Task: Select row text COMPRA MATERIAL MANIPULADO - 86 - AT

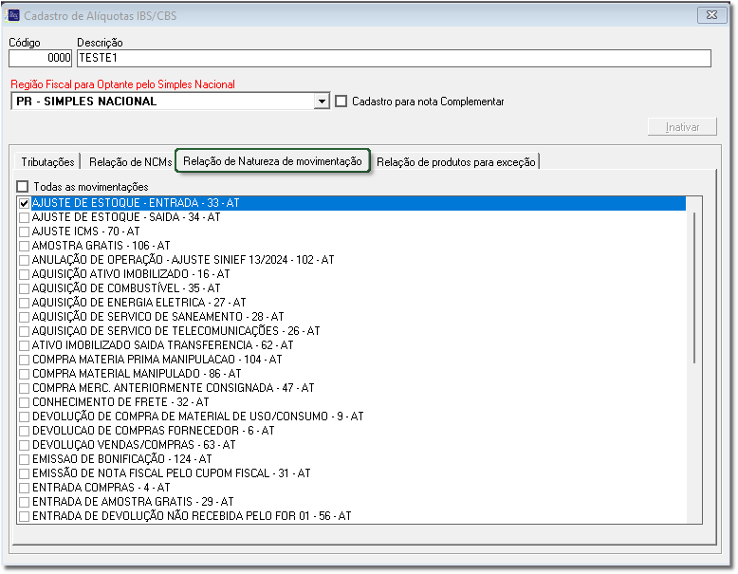Action: (x=137, y=374)
